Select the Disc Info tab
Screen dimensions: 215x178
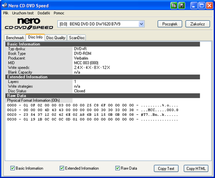[35, 37]
